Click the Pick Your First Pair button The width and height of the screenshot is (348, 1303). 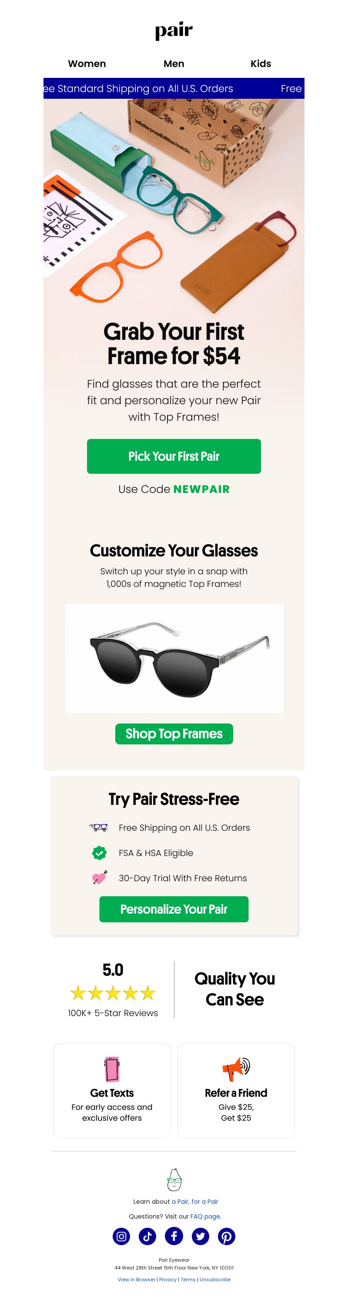pyautogui.click(x=174, y=456)
